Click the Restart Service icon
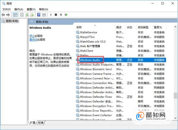The image size is (178, 130). point(66,15)
